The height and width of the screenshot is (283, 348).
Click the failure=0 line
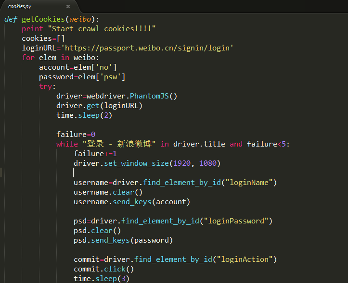[76, 135]
